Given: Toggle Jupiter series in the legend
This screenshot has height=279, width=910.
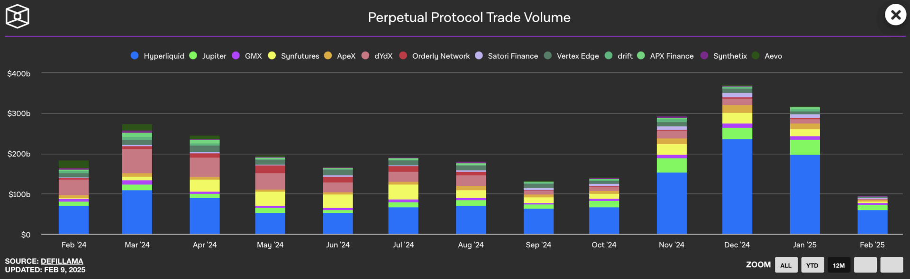Looking at the screenshot, I should point(209,56).
